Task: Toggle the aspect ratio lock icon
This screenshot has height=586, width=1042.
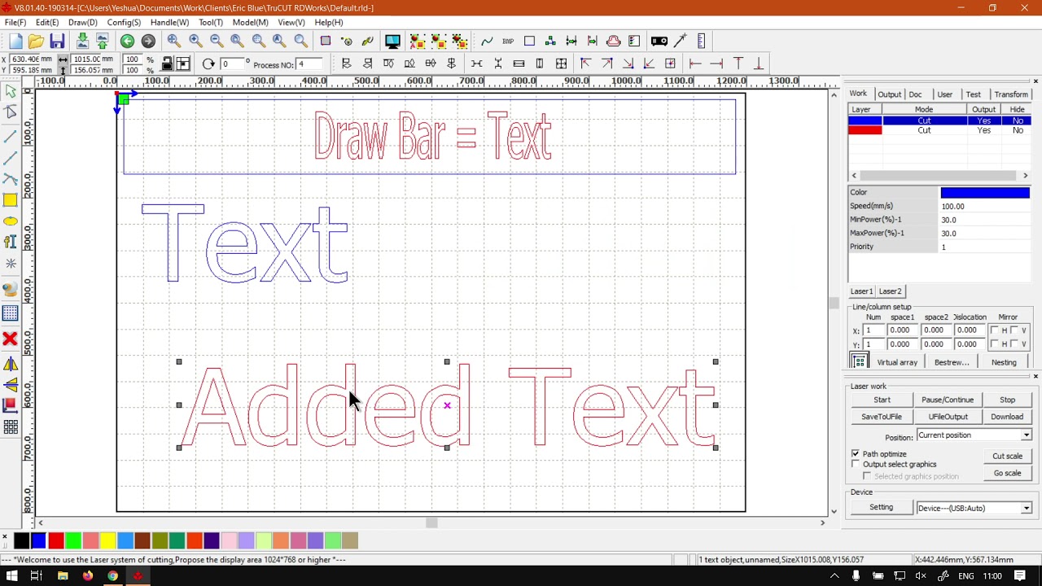Action: (x=167, y=64)
